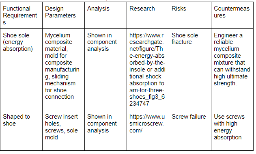Select the Countermeasures header cell
256x154 pixels.
(232, 15)
